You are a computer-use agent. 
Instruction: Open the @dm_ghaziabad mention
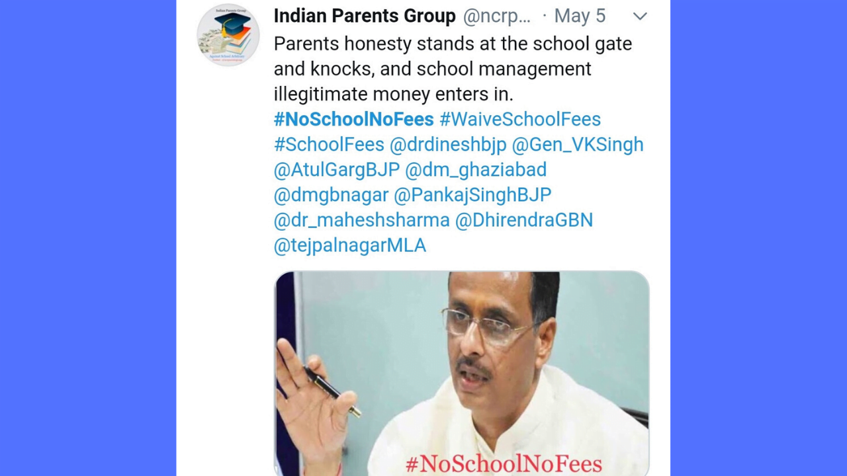476,169
